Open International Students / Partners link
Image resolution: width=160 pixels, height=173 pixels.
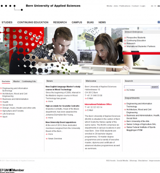coord(141,46)
